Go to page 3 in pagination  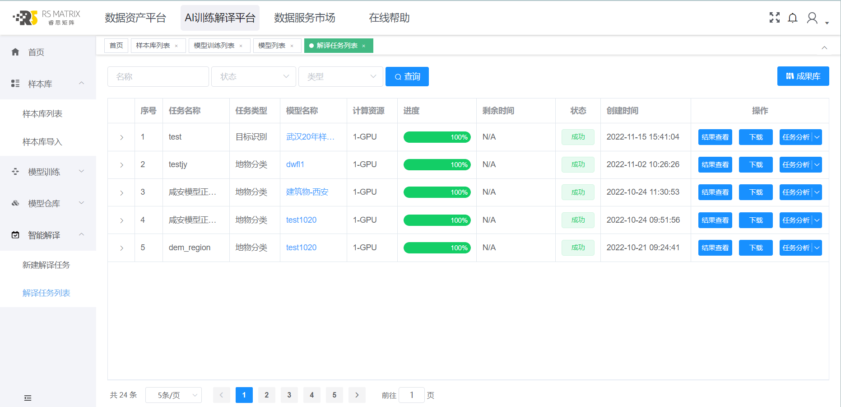tap(289, 395)
